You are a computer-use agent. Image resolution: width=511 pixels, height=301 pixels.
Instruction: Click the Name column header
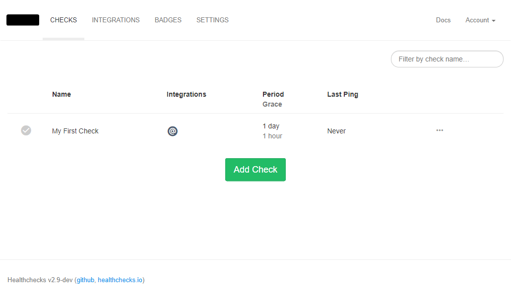point(61,94)
